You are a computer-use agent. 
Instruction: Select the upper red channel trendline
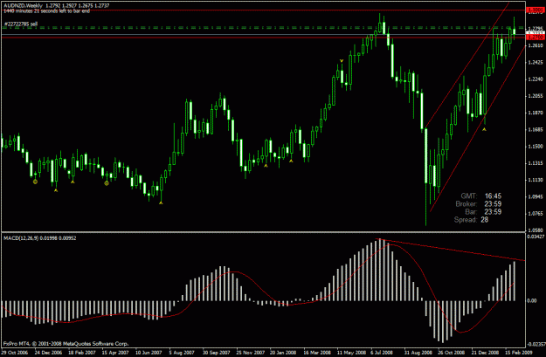pos(467,65)
